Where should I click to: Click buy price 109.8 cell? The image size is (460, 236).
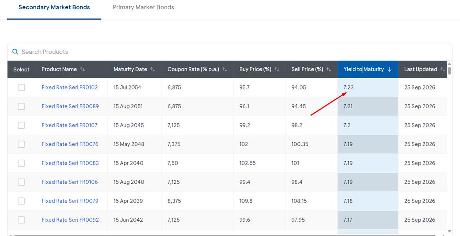[246, 201]
